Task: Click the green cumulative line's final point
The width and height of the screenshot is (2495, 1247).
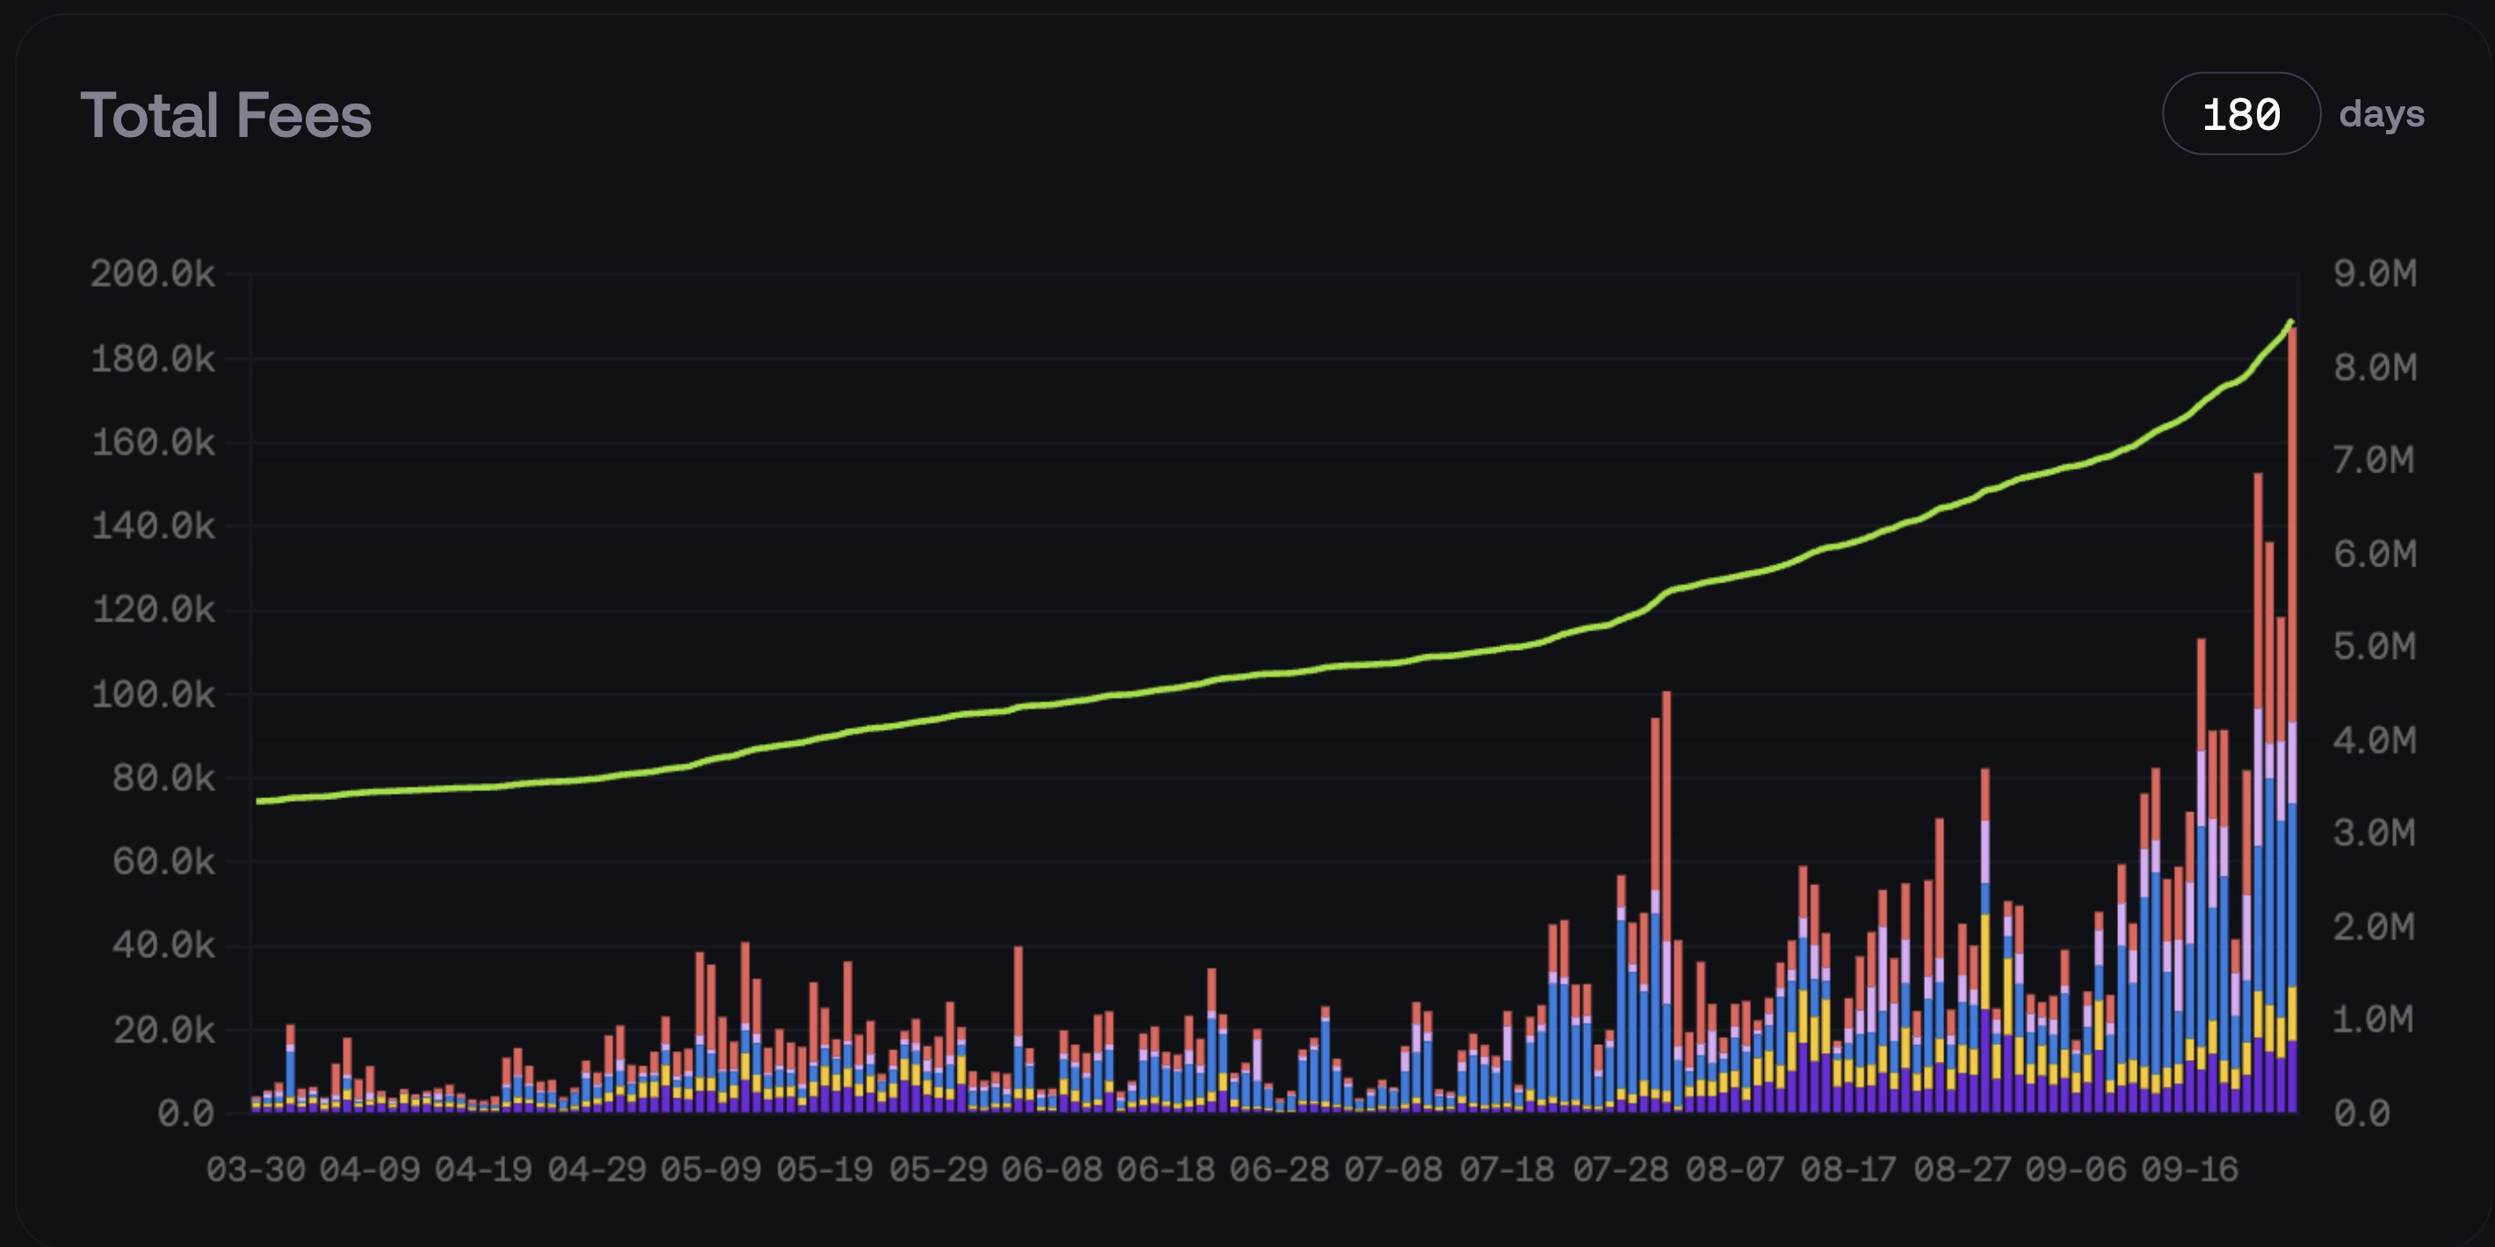Action: click(x=2290, y=322)
